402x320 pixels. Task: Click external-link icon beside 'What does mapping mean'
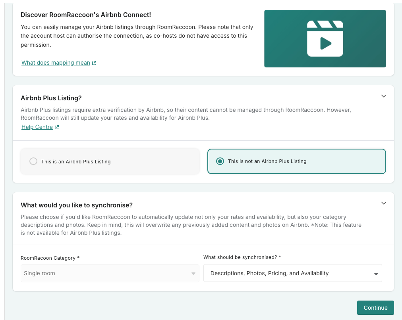tap(94, 63)
